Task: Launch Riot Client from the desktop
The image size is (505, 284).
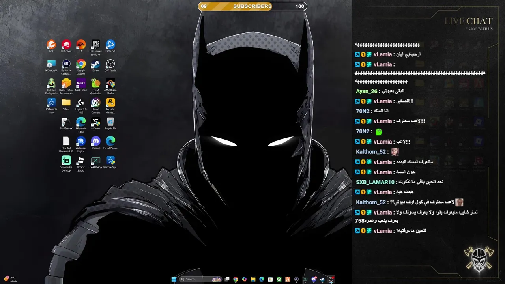Action: tap(66, 45)
